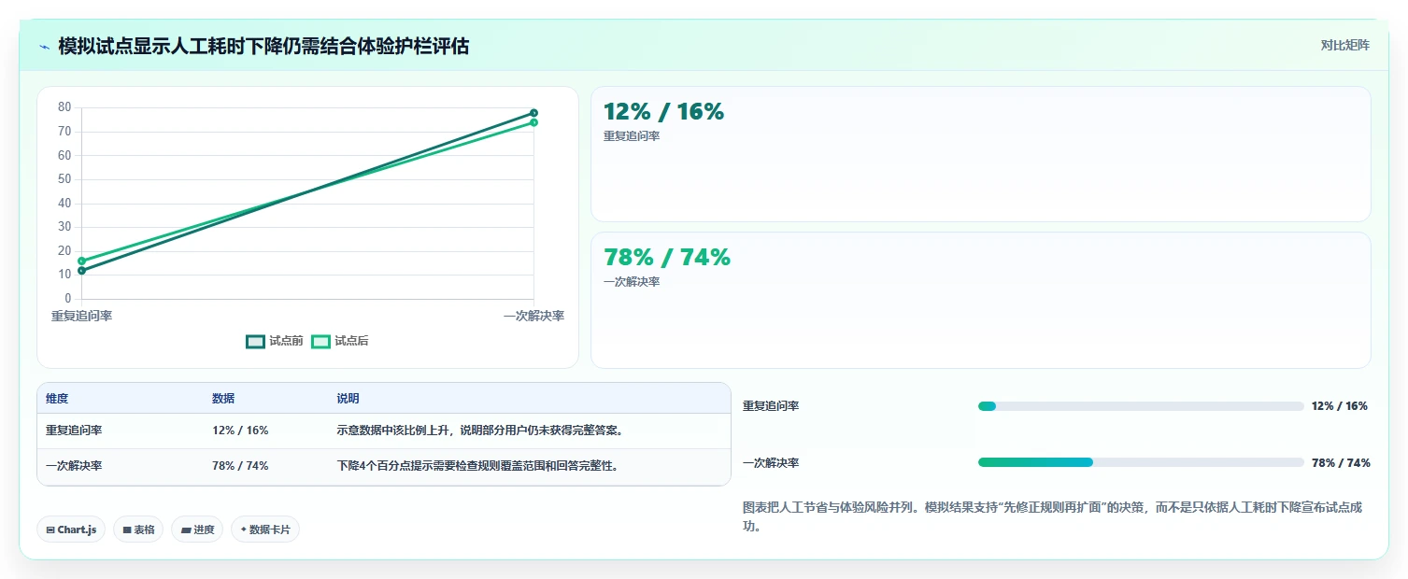Click the 一次解决率 cell in the table
This screenshot has width=1408, height=579.
tap(74, 466)
